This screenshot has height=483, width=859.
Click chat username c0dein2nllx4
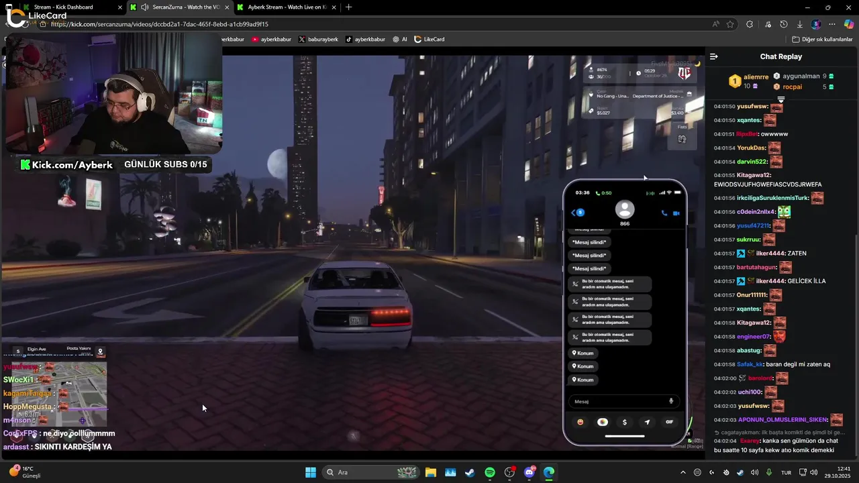pos(756,212)
